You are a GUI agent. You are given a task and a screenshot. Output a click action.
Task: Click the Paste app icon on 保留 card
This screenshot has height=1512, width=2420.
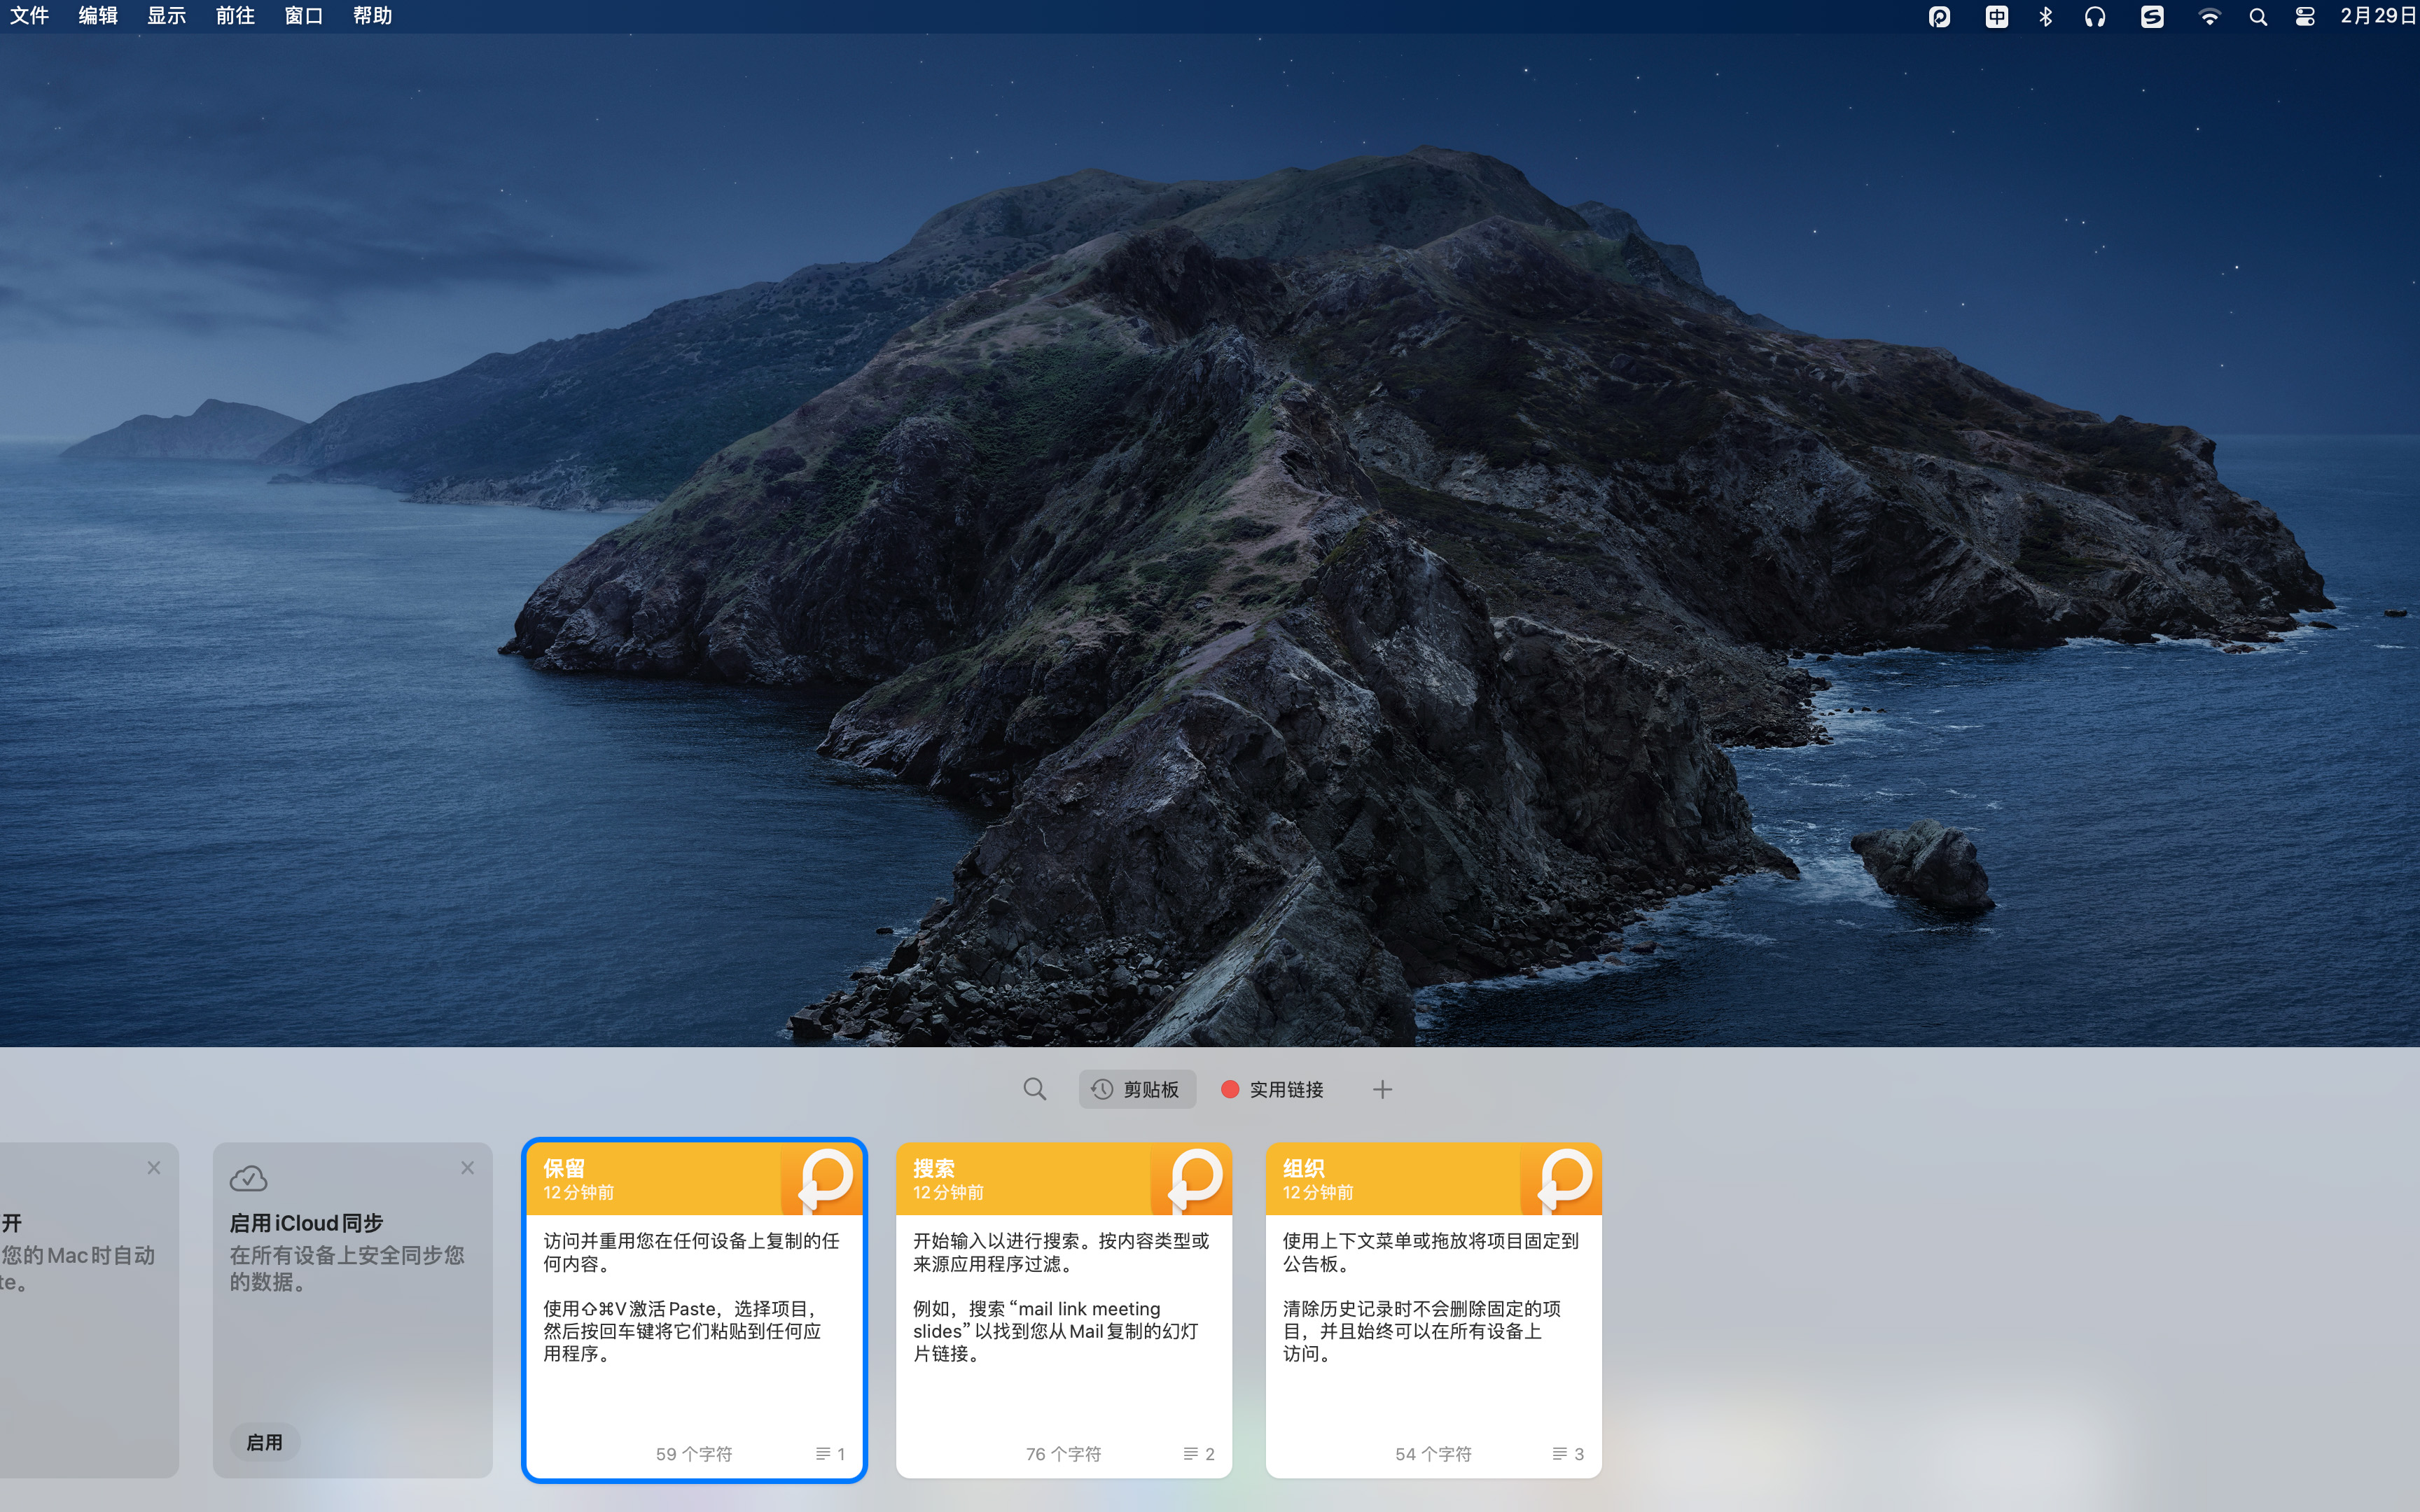tap(822, 1179)
